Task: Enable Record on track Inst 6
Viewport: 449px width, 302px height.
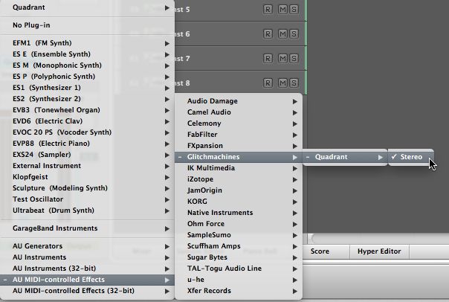Action: (x=268, y=34)
